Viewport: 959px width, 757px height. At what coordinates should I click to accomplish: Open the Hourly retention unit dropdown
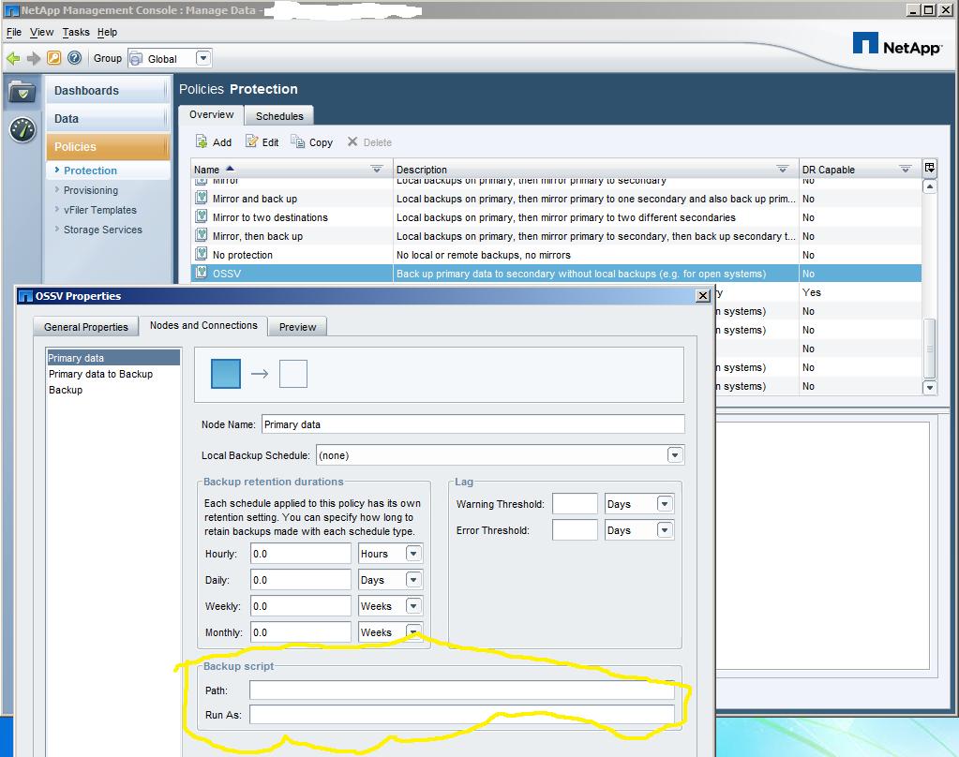pos(413,554)
